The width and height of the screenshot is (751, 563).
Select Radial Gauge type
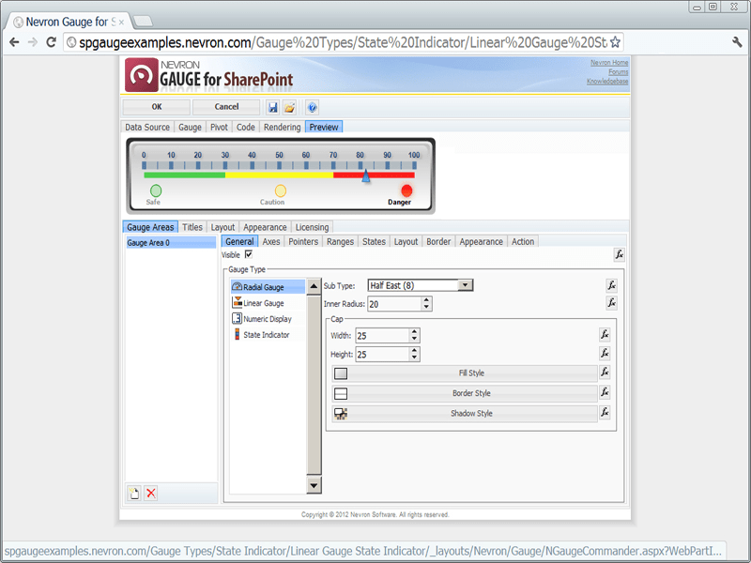point(268,287)
